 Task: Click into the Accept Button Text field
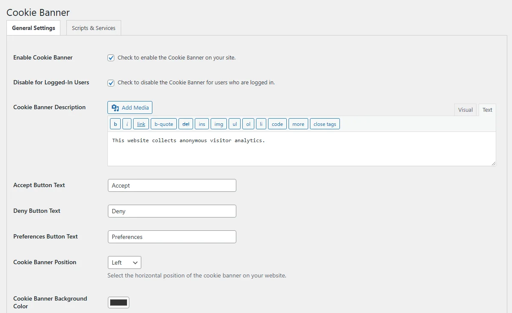tap(172, 185)
